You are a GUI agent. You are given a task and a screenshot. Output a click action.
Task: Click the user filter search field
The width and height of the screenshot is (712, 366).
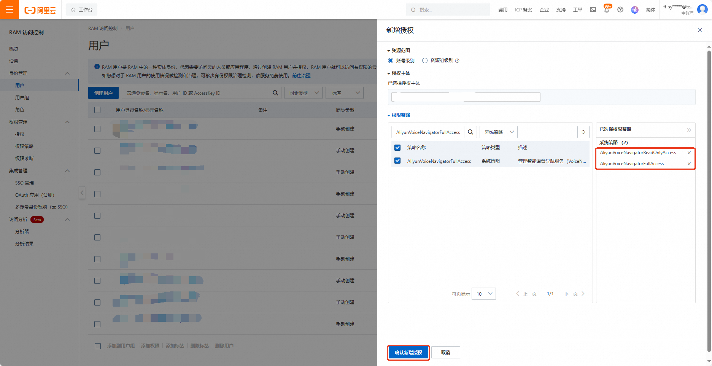pyautogui.click(x=195, y=93)
